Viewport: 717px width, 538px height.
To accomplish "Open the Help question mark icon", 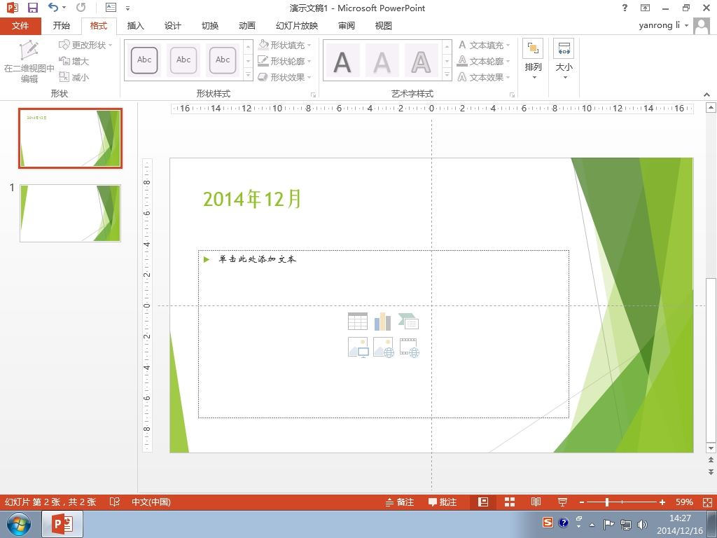I will click(625, 8).
